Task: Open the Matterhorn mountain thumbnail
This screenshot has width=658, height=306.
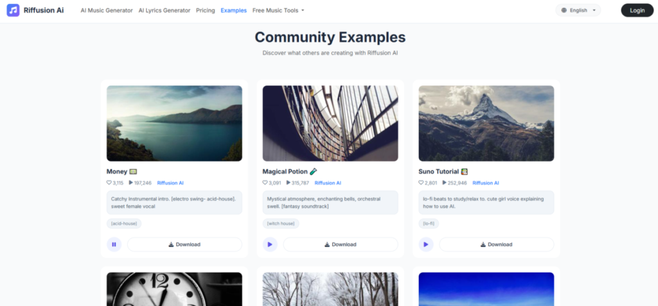Action: point(486,123)
